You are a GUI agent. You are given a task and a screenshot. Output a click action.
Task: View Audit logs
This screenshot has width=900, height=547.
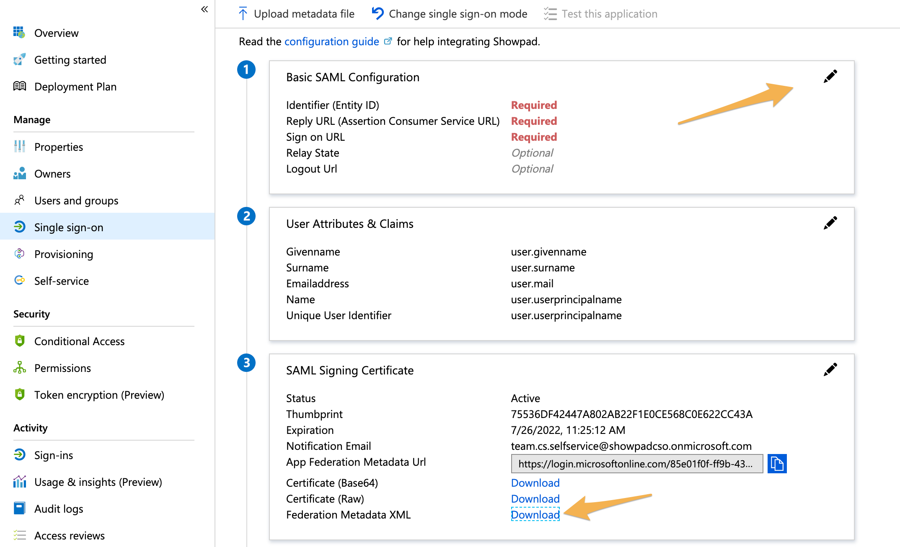coord(59,508)
